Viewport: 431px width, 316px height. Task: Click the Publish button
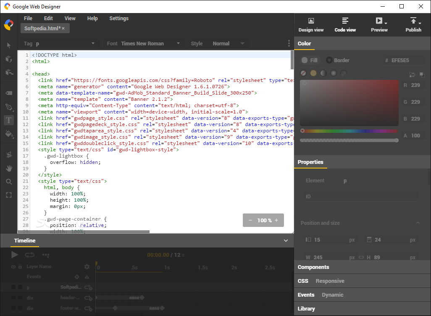point(413,25)
